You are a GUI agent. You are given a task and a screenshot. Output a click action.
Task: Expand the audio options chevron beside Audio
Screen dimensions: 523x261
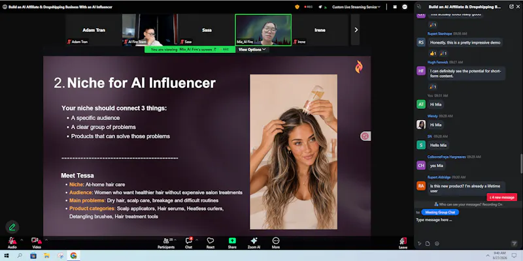coord(22,239)
